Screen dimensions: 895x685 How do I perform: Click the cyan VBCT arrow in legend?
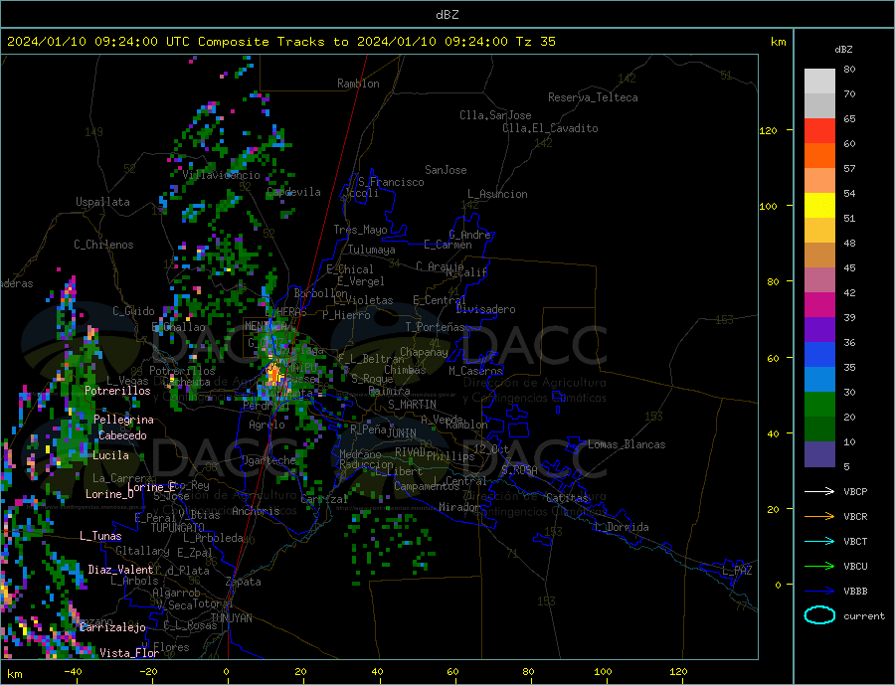(819, 541)
